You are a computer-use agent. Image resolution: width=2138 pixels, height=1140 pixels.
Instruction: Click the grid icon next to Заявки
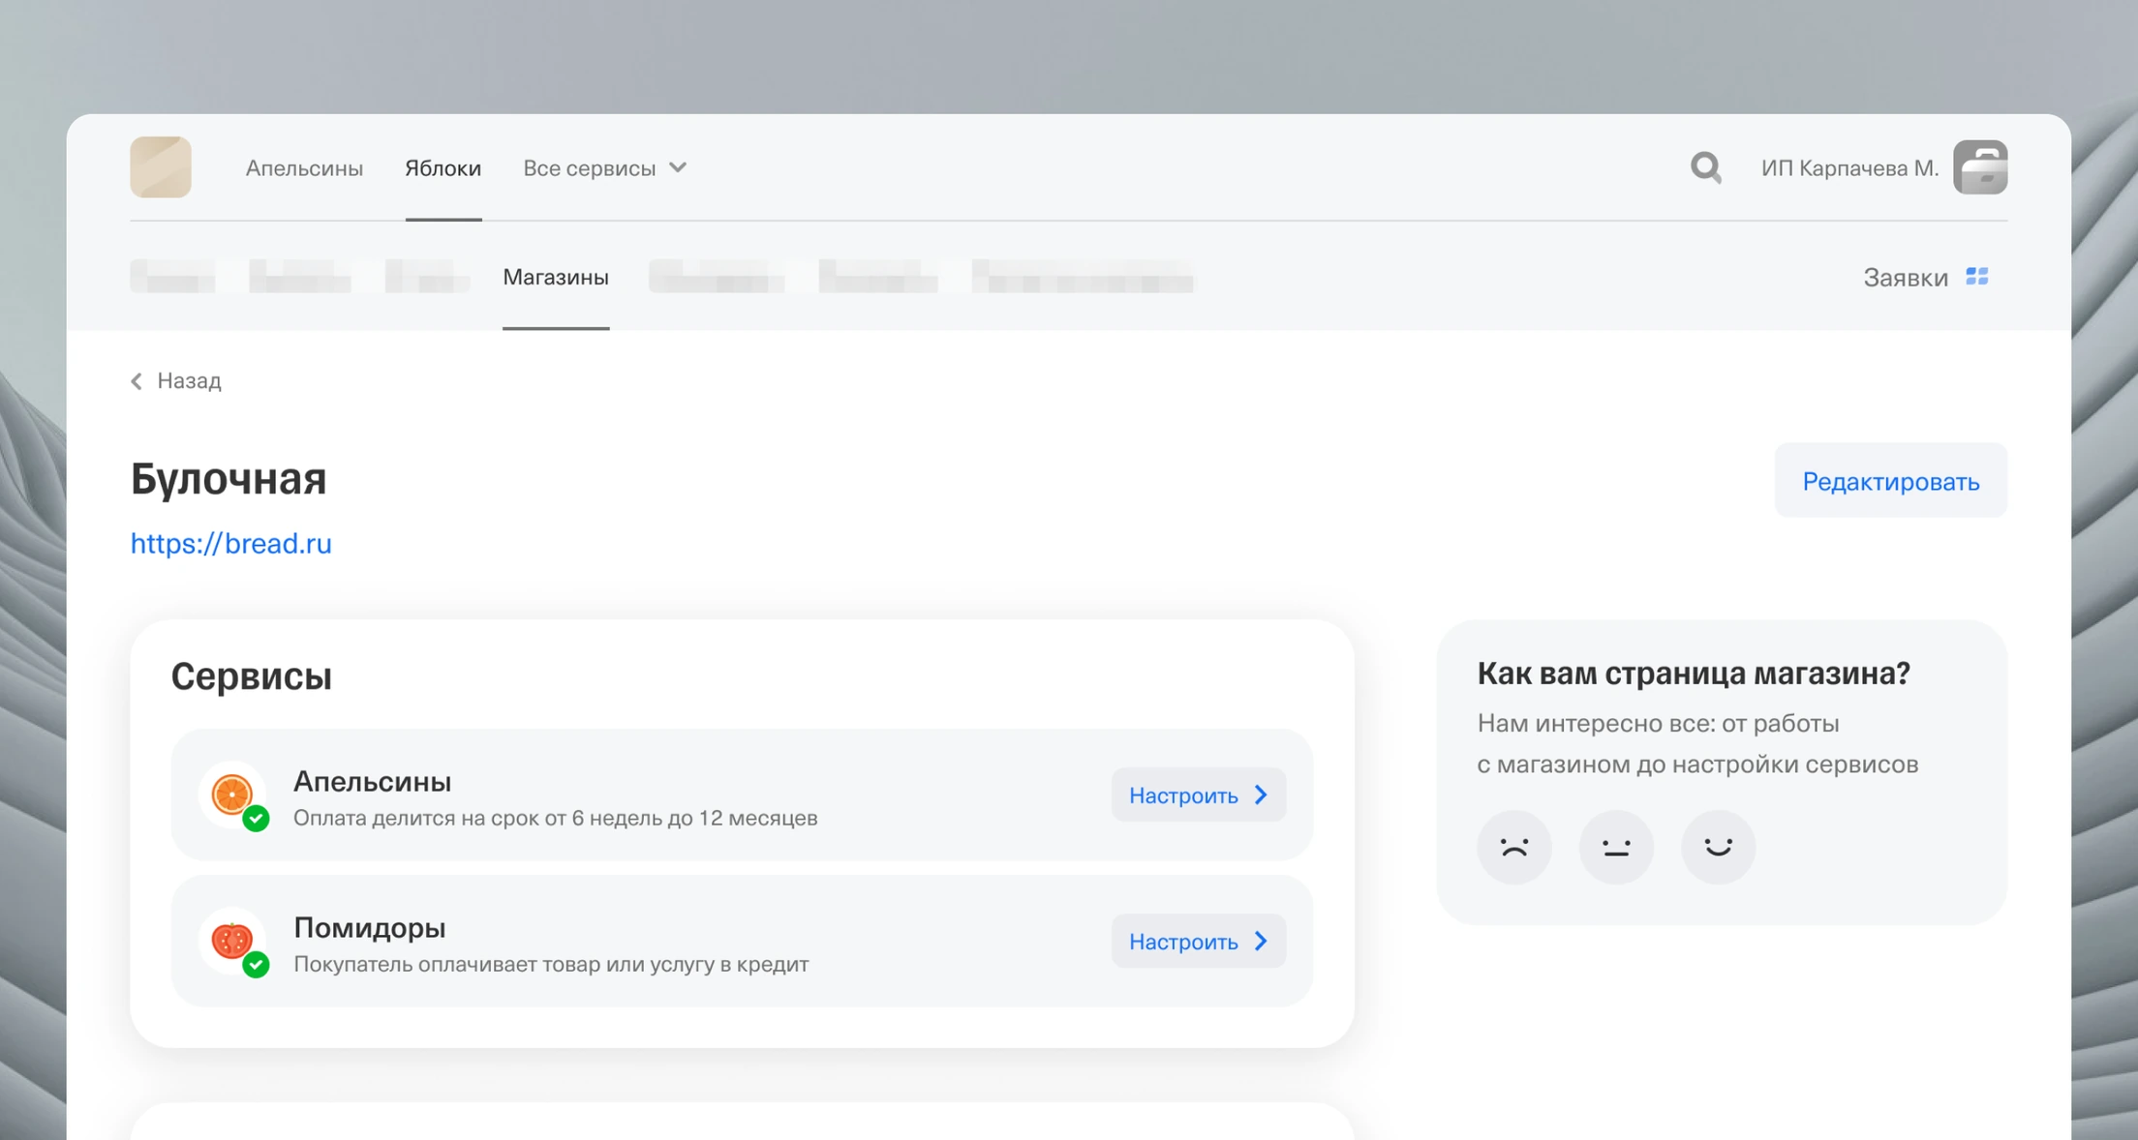(1977, 277)
